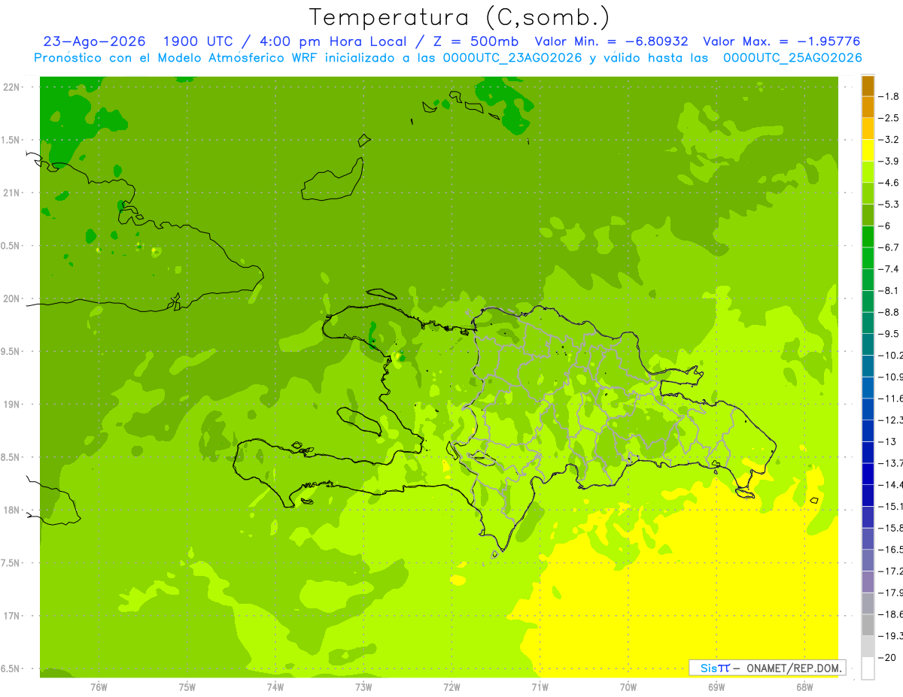
Task: Pick the lime swatch between -3.9 and -4.6
Action: pos(868,171)
